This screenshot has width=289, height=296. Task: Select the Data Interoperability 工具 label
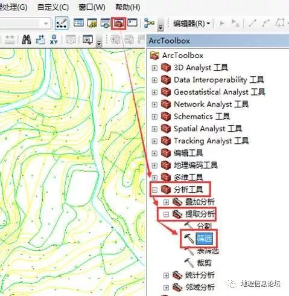coord(219,80)
